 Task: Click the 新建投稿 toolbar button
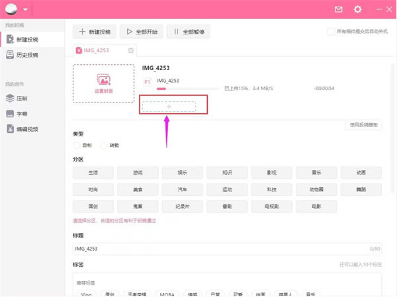[x=95, y=32]
